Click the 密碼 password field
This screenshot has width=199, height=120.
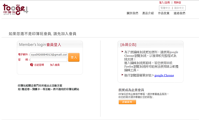[x=49, y=60]
